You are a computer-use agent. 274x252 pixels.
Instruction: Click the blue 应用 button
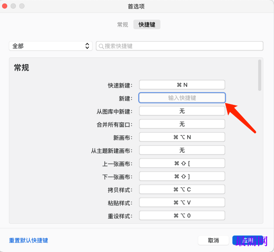(248, 241)
